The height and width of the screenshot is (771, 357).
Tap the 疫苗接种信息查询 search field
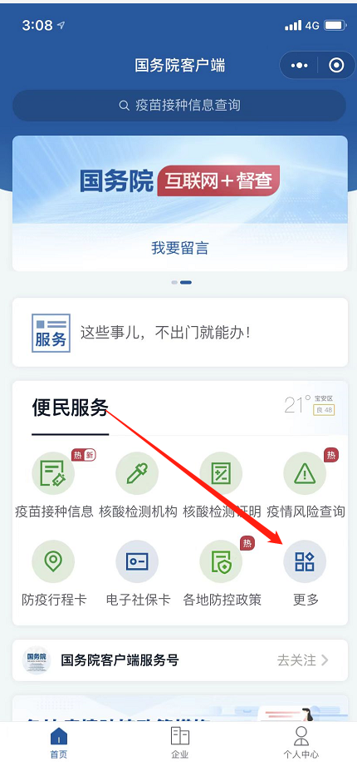tap(179, 106)
